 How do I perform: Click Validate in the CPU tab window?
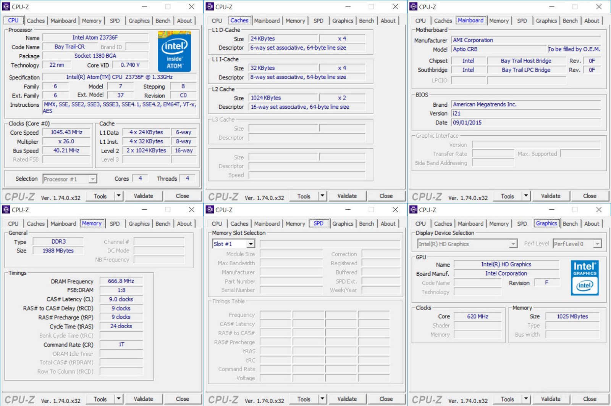(144, 196)
